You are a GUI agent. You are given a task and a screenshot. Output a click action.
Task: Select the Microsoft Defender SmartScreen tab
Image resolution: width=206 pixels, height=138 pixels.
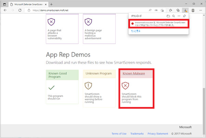(x=28, y=4)
